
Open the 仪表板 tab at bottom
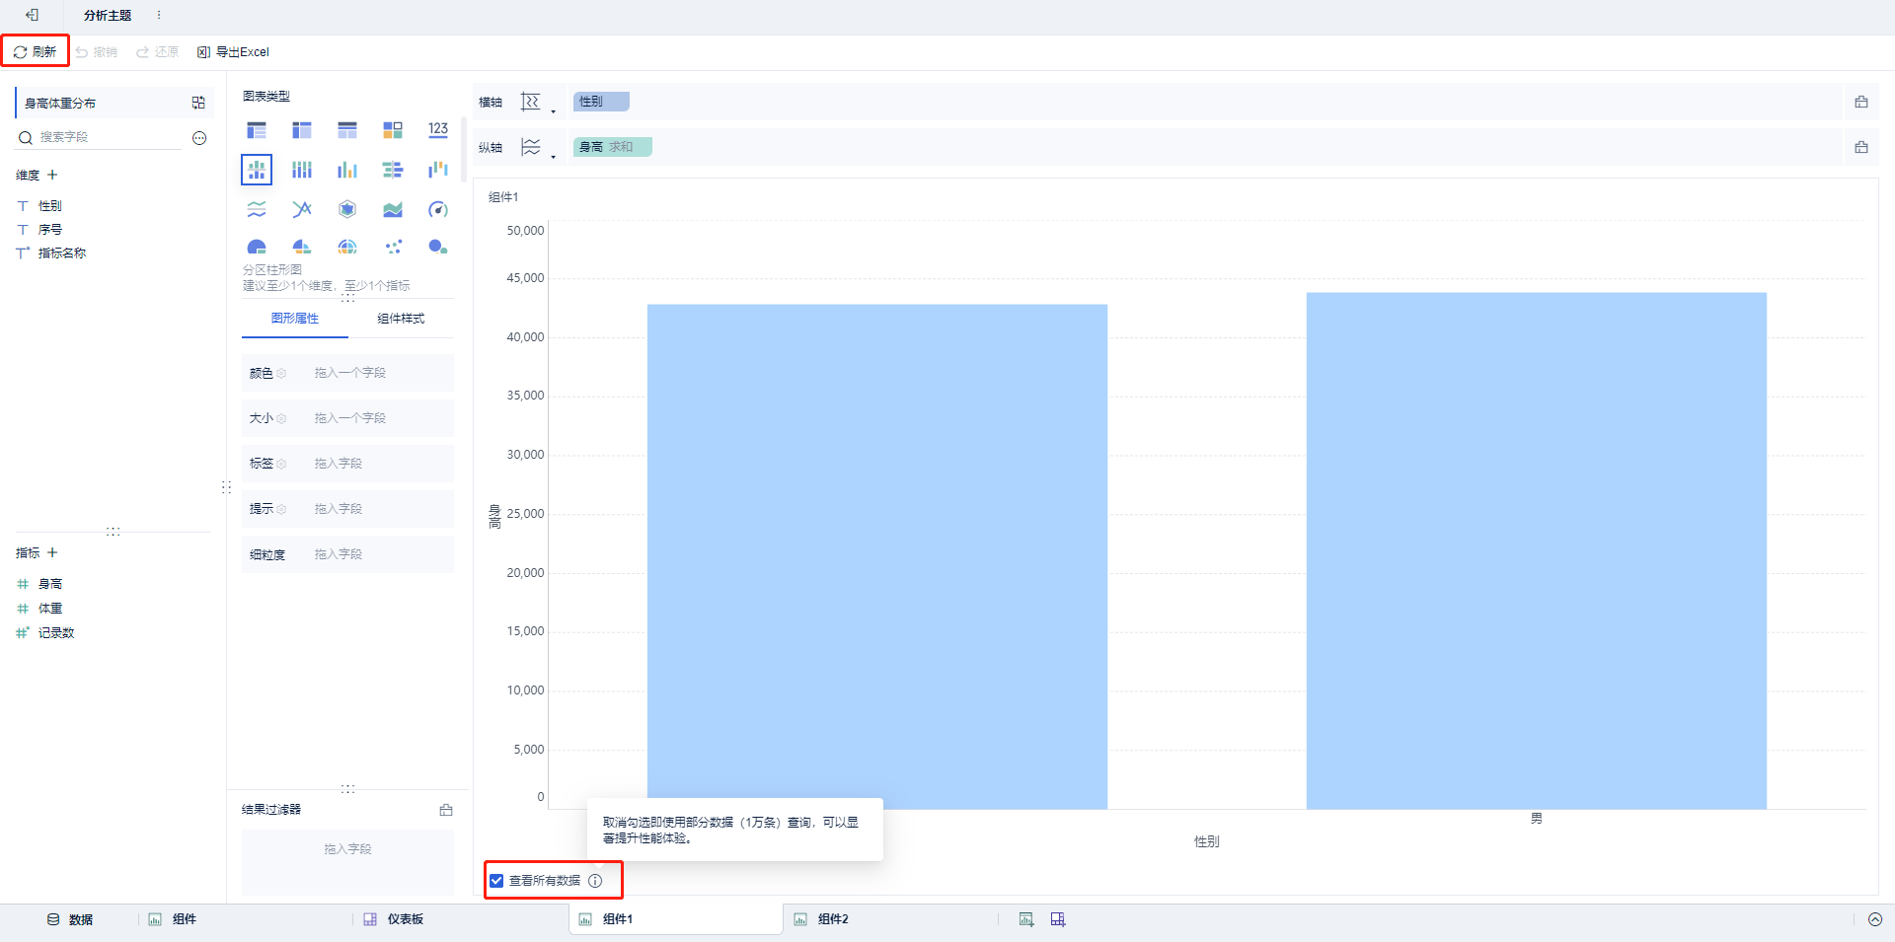pos(394,919)
